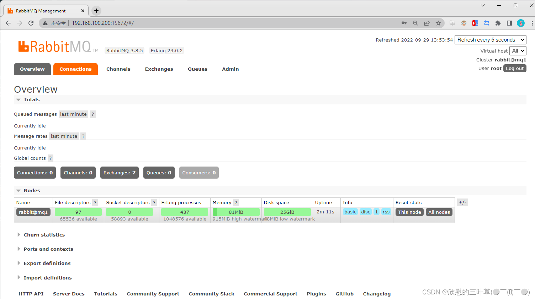Viewport: 535px width, 299px height.
Task: Open the Tutorials footer link
Action: point(106,294)
